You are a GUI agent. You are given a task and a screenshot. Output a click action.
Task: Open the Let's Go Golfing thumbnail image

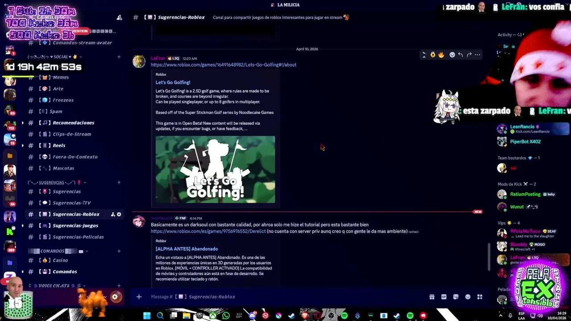point(215,169)
